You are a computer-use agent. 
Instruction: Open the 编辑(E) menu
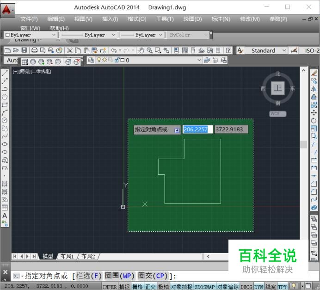(x=56, y=19)
